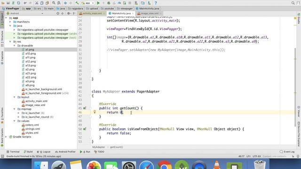Viewport: 301px width, 169px height.
Task: Expand the Gradle Scripts node
Action: pyautogui.click(x=6, y=137)
